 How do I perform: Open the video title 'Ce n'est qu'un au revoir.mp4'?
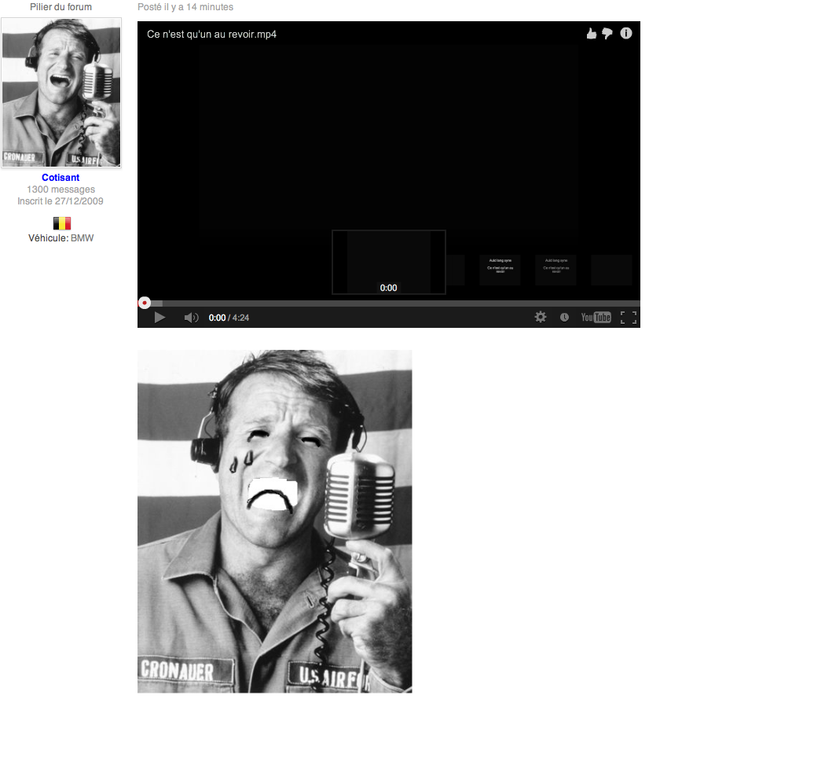(x=211, y=34)
